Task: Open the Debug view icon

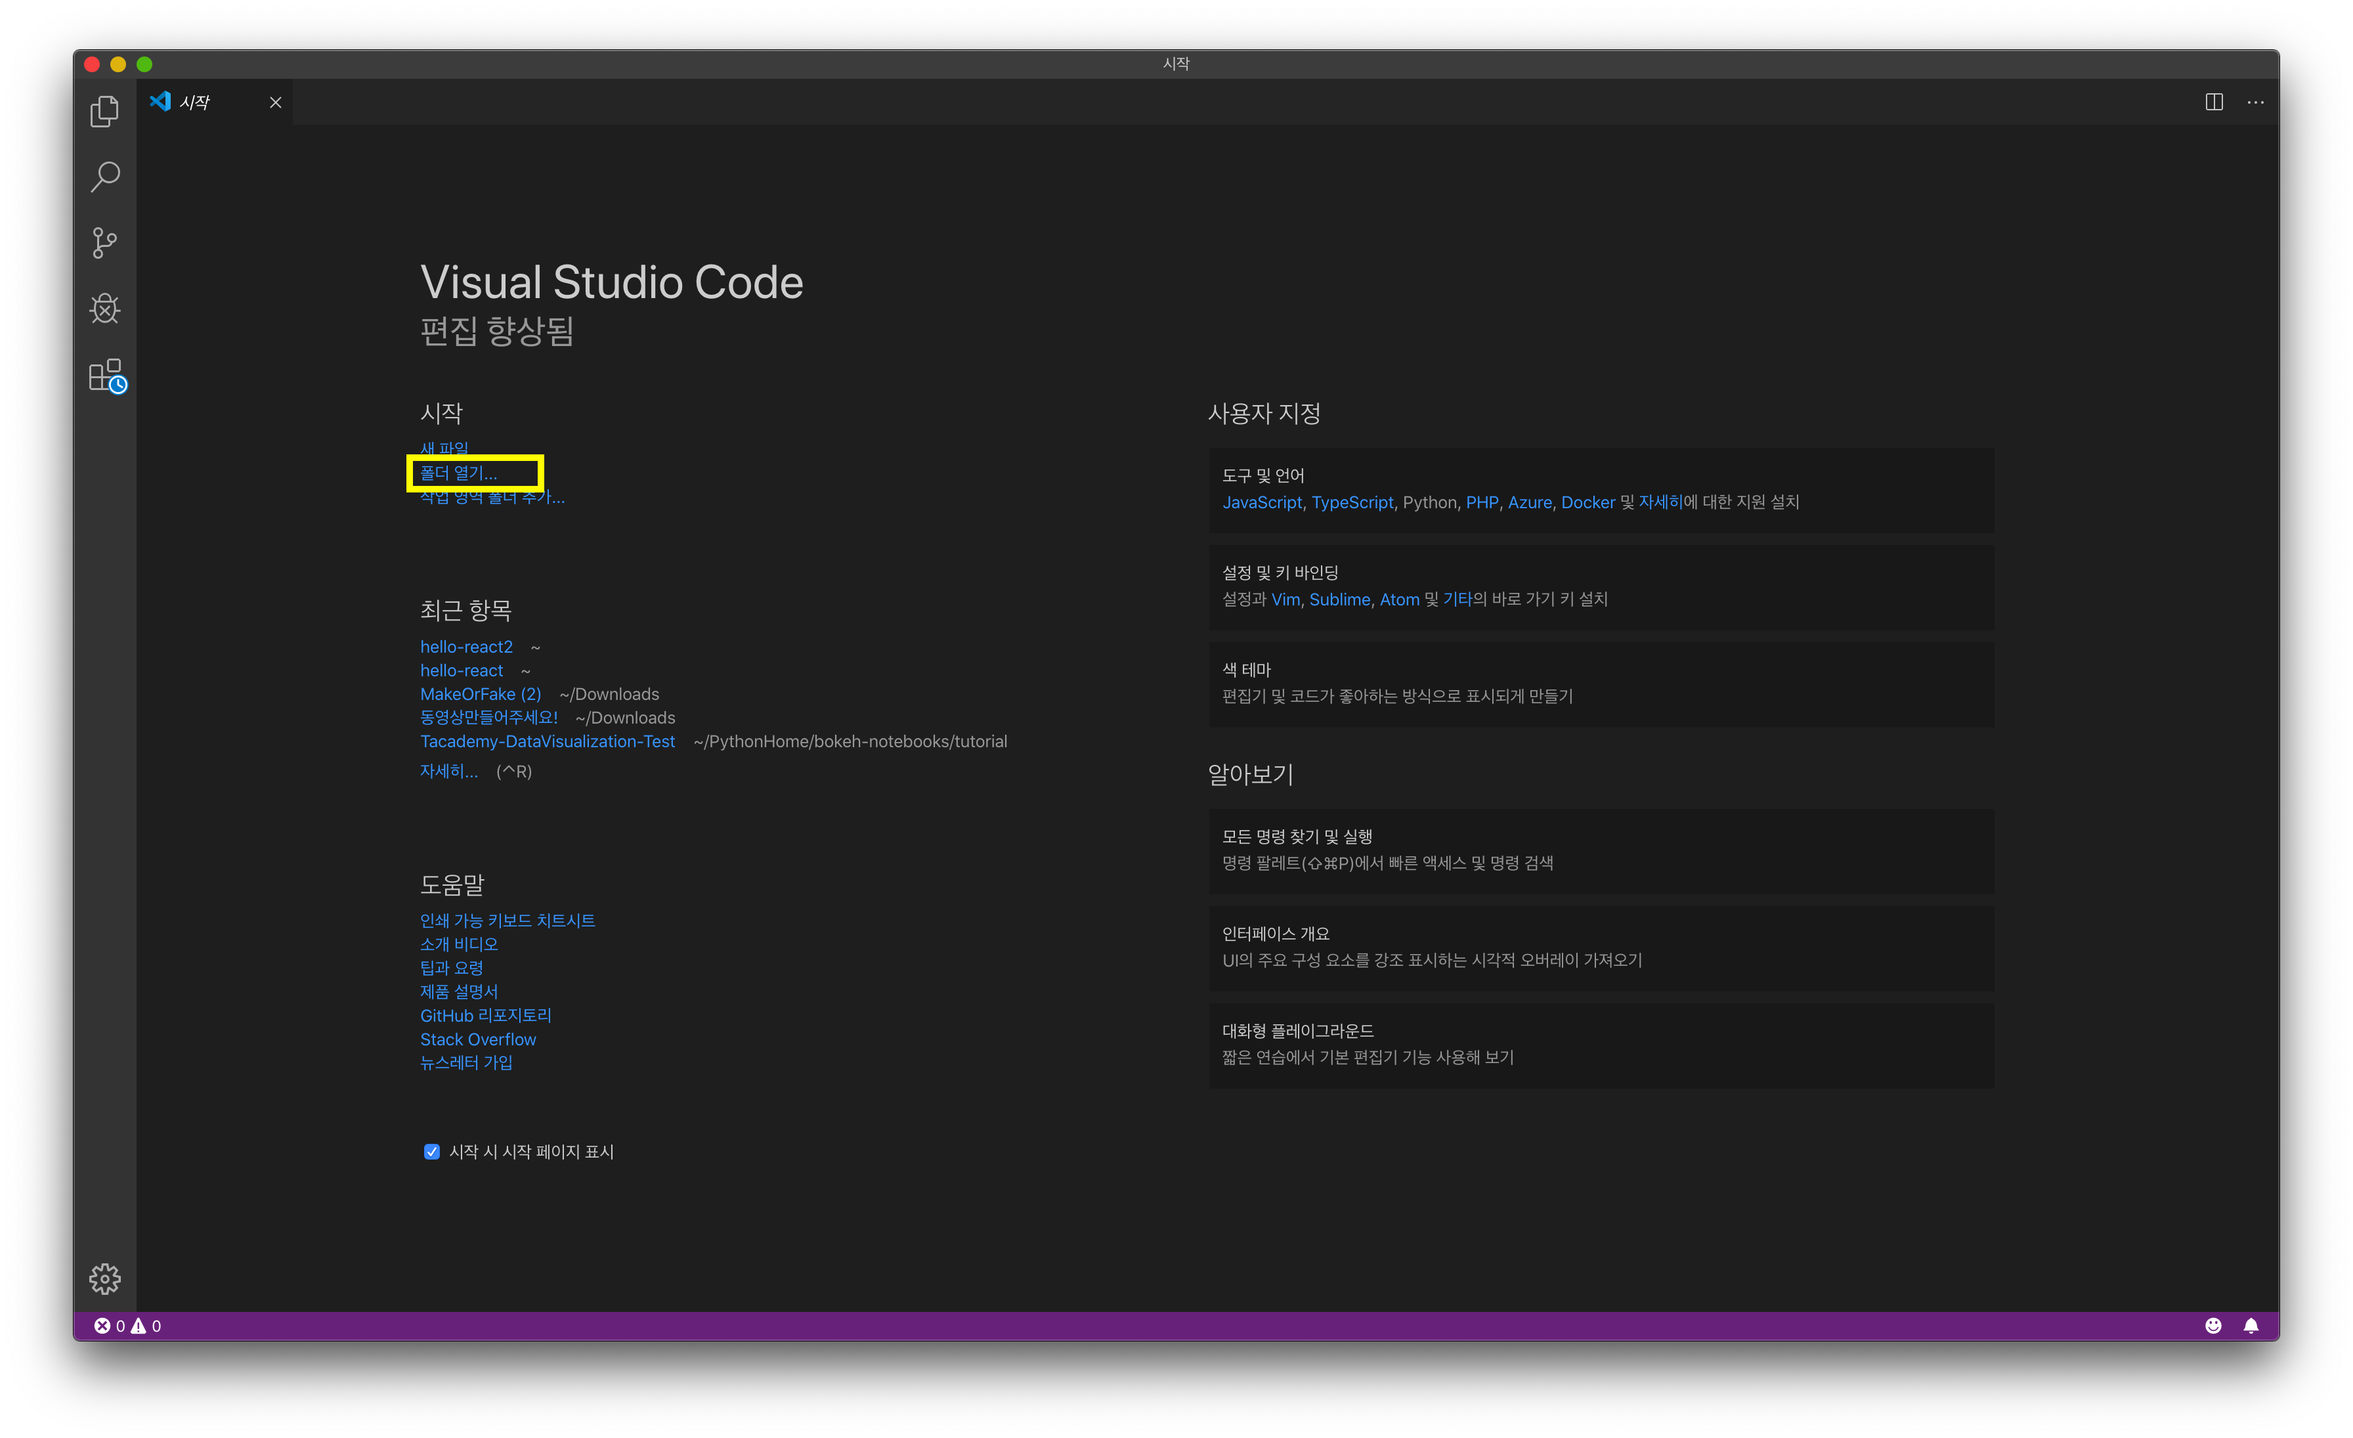Action: [x=104, y=309]
